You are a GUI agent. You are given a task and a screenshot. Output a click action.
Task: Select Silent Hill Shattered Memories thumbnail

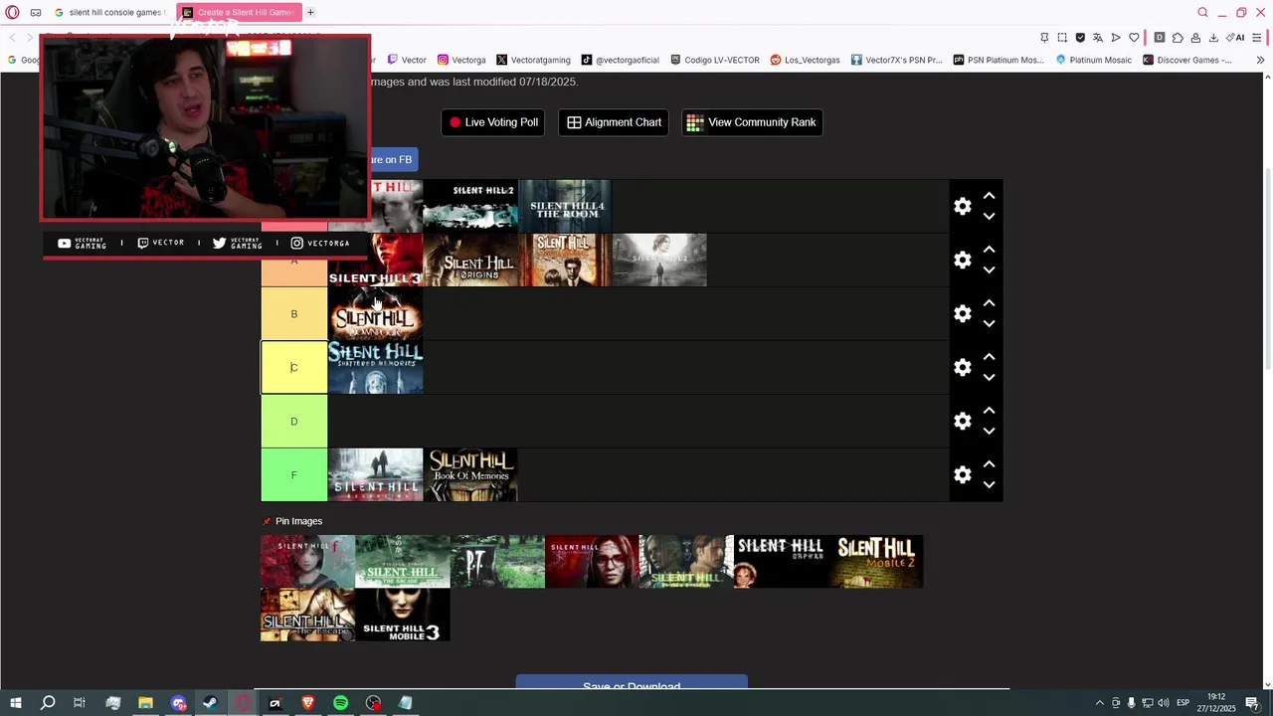pyautogui.click(x=376, y=367)
